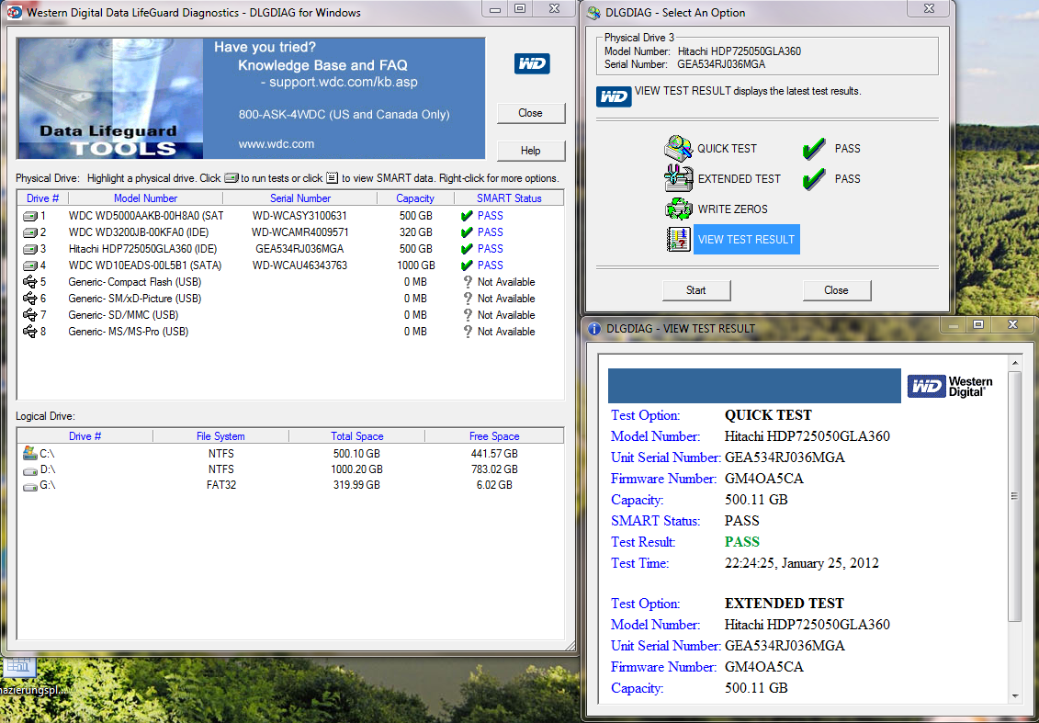Select the highlighted VIEW TEST RESULT option
Image resolution: width=1039 pixels, height=723 pixels.
point(746,240)
